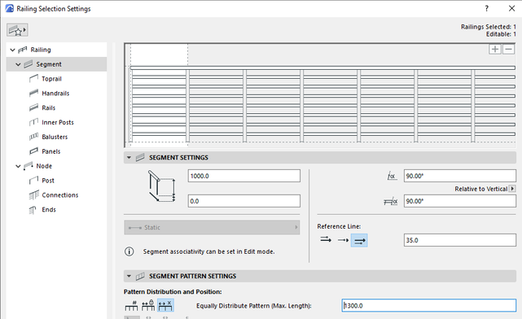Open the Relative to Vertical popup arrow

tap(513, 189)
